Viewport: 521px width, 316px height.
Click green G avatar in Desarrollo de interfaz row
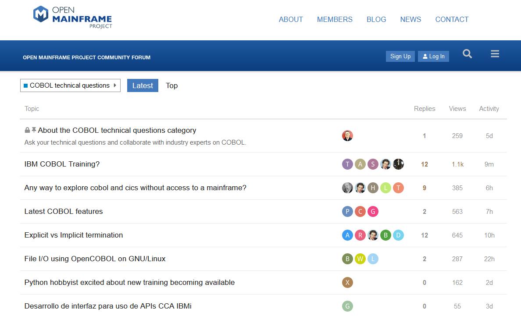tap(347, 306)
